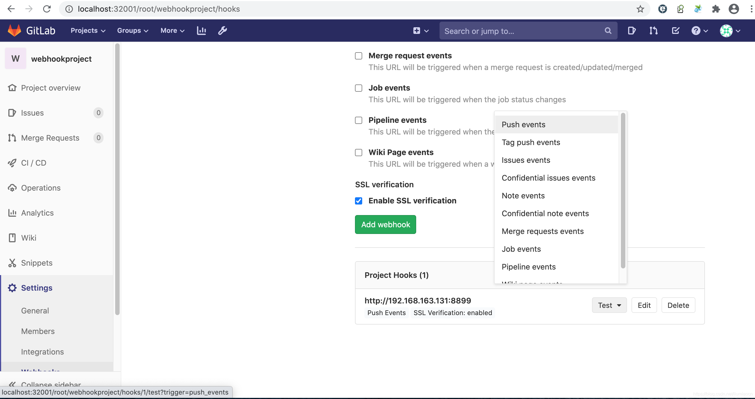Image resolution: width=755 pixels, height=399 pixels.
Task: Expand the help question mark menu
Action: pos(699,31)
